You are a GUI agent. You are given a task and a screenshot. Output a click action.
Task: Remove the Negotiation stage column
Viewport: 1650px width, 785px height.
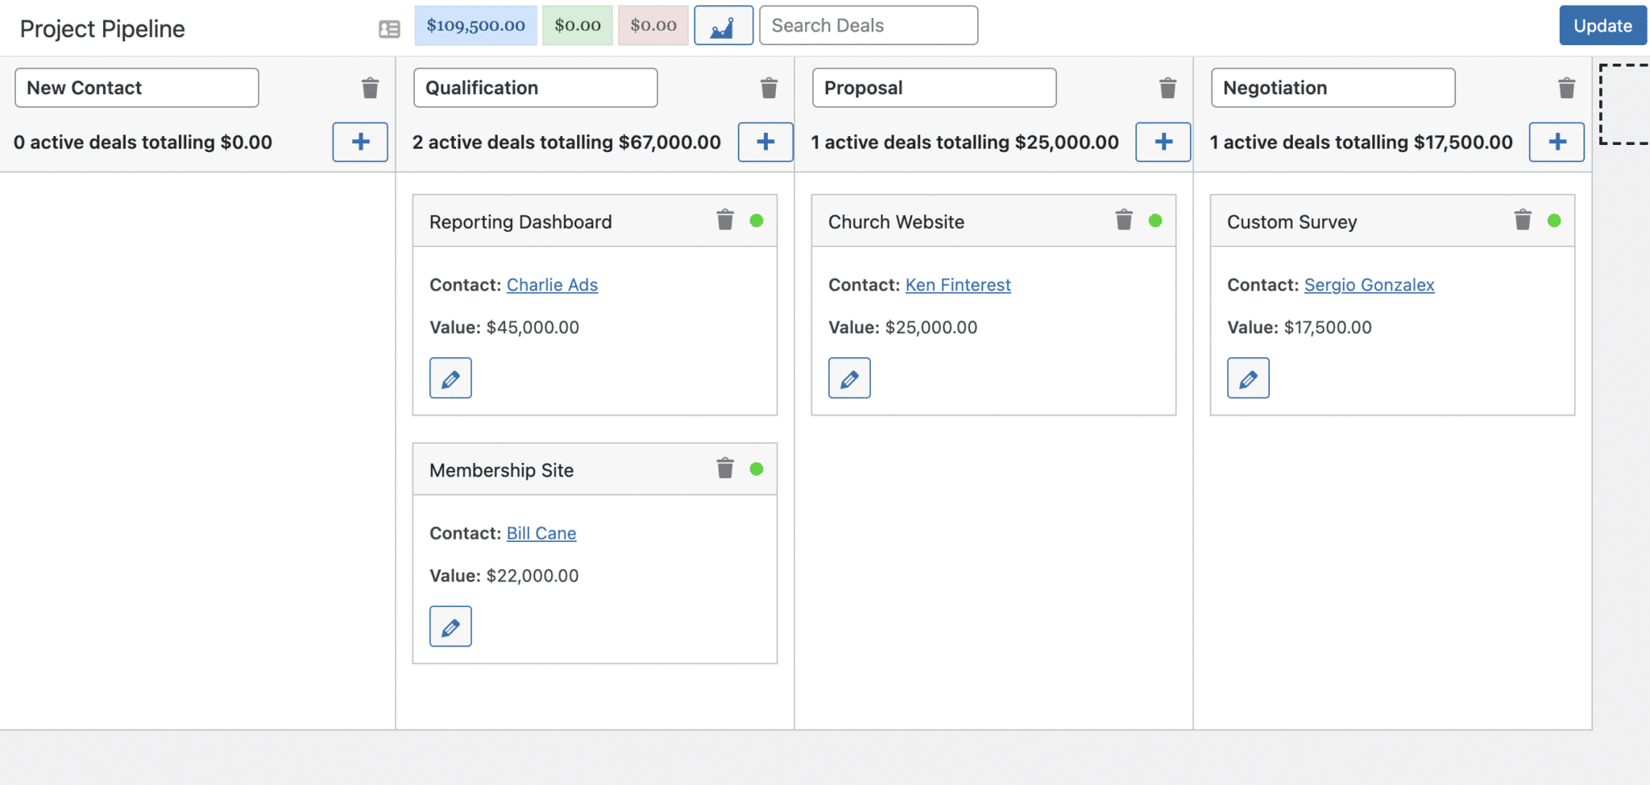coord(1566,88)
